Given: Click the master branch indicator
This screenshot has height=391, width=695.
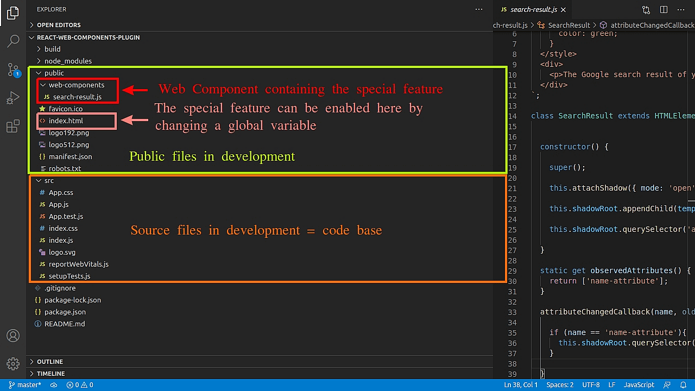Looking at the screenshot, I should click(25, 384).
